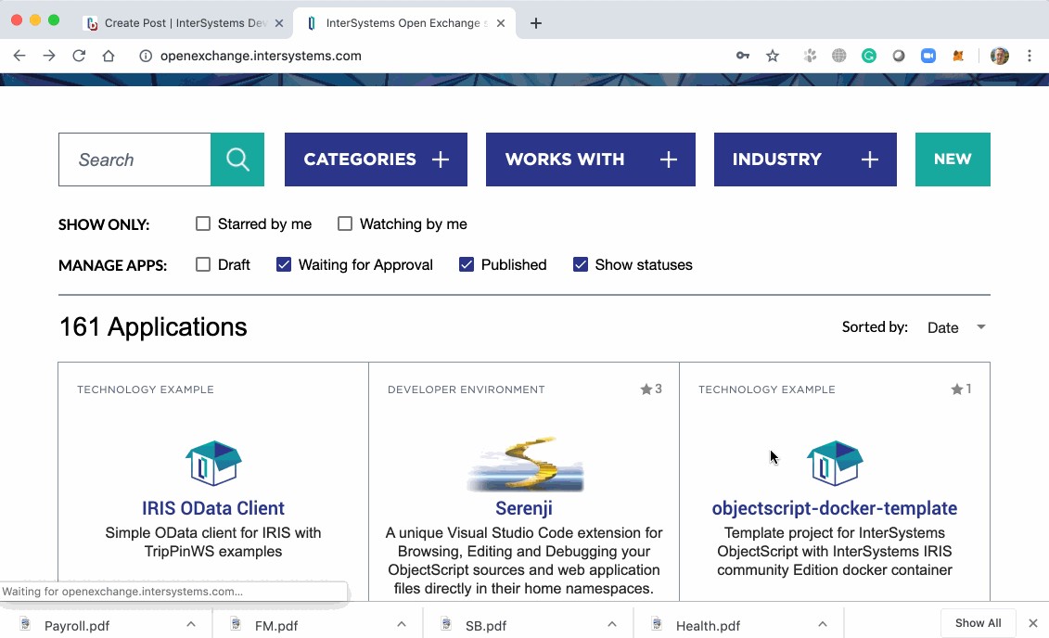Click the NEW button
Image resolution: width=1049 pixels, height=638 pixels.
pyautogui.click(x=953, y=159)
